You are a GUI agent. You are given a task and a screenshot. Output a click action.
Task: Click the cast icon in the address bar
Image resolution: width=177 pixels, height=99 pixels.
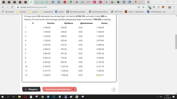pos(139,7)
